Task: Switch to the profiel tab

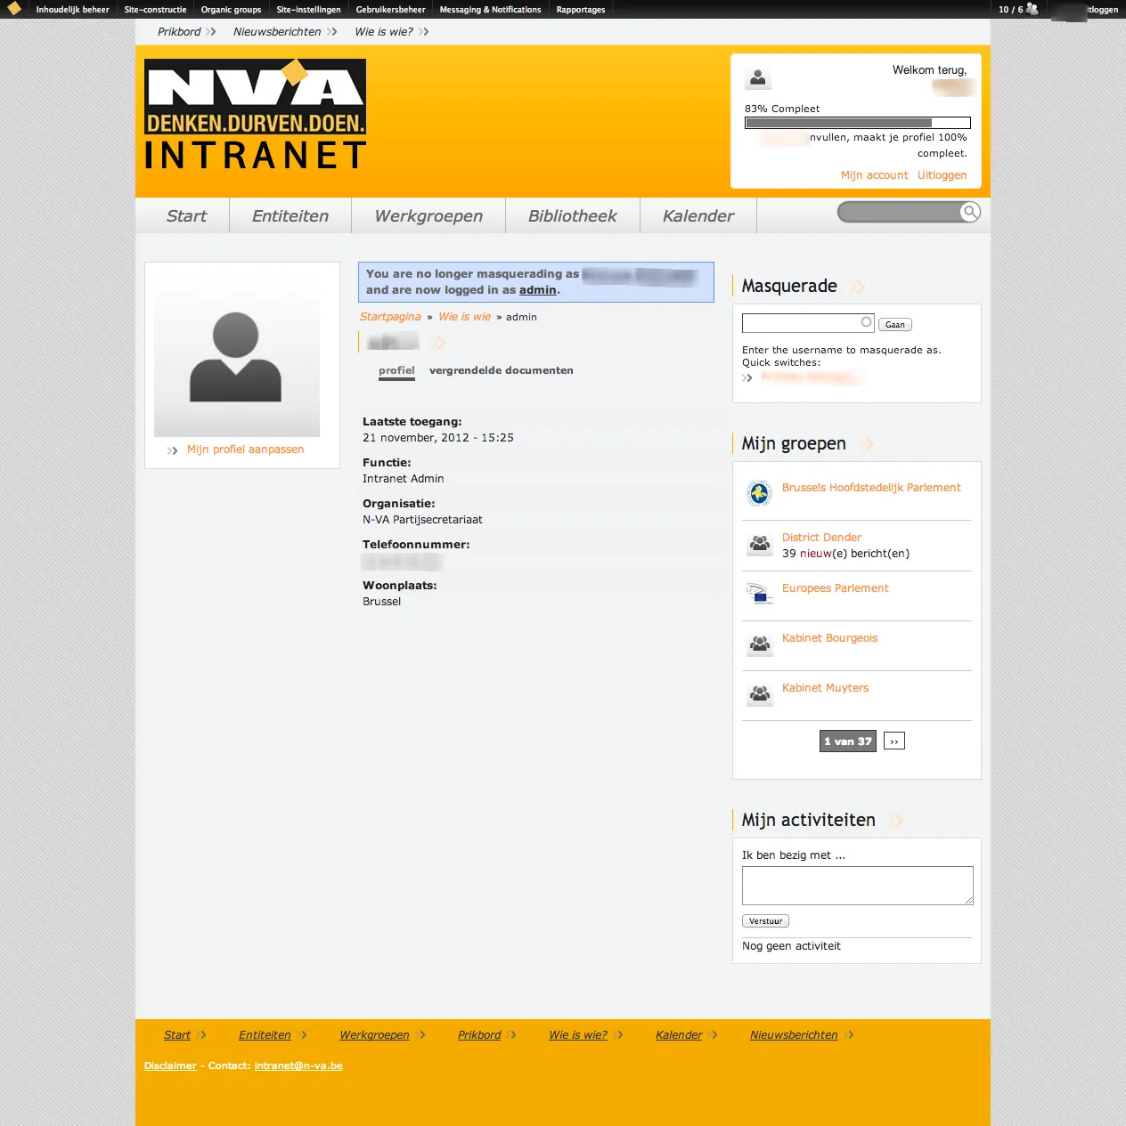Action: 396,371
